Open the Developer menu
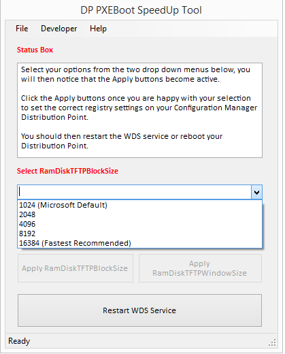The width and height of the screenshot is (285, 354). 58,29
